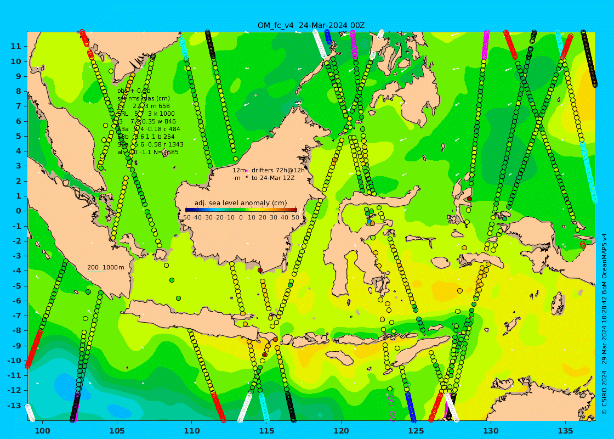The width and height of the screenshot is (614, 439).
Task: Click the stats row ending 'k 1000'
Action: click(146, 114)
